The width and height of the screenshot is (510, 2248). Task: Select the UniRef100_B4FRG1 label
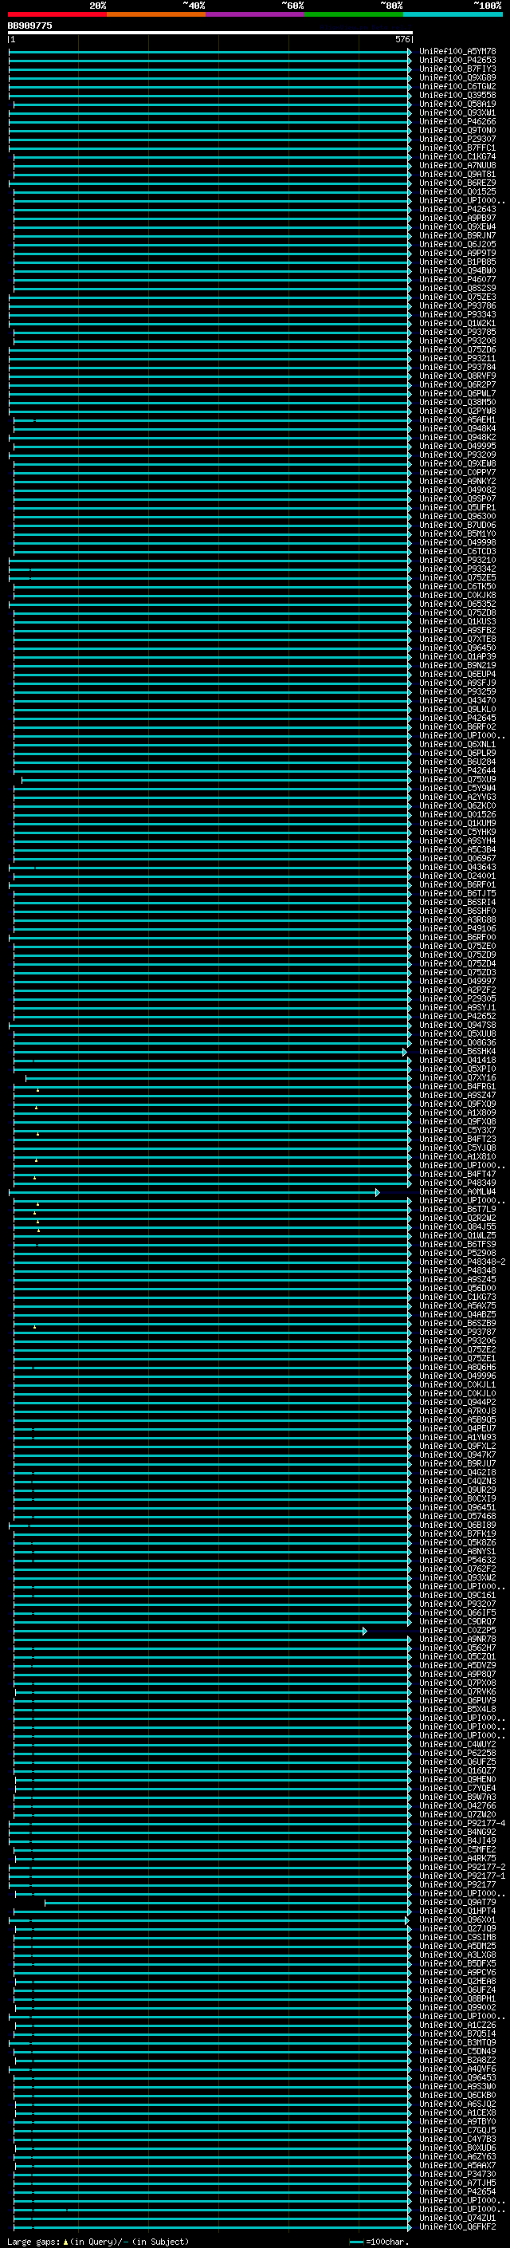pos(457,1086)
